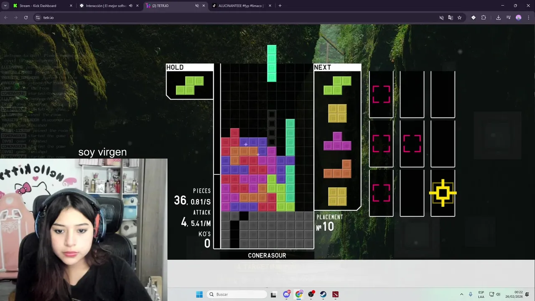Open Steam from the taskbar
This screenshot has height=301, width=535.
click(x=323, y=294)
